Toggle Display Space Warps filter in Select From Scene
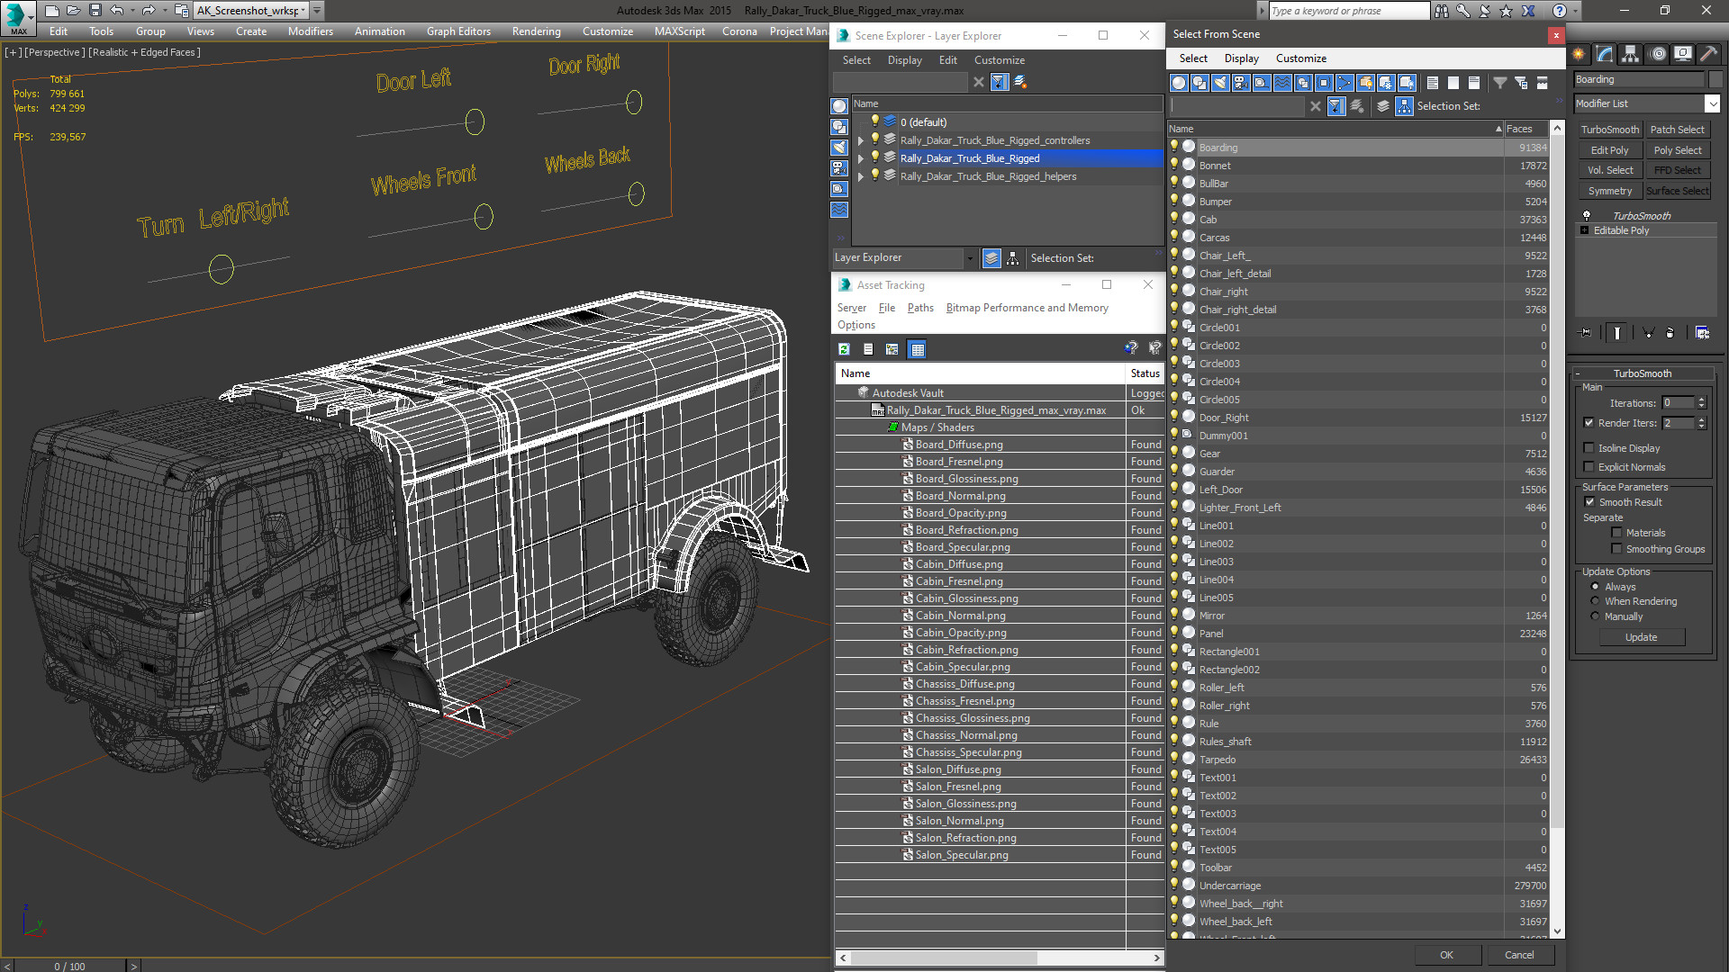Viewport: 1729px width, 972px height. click(1282, 83)
